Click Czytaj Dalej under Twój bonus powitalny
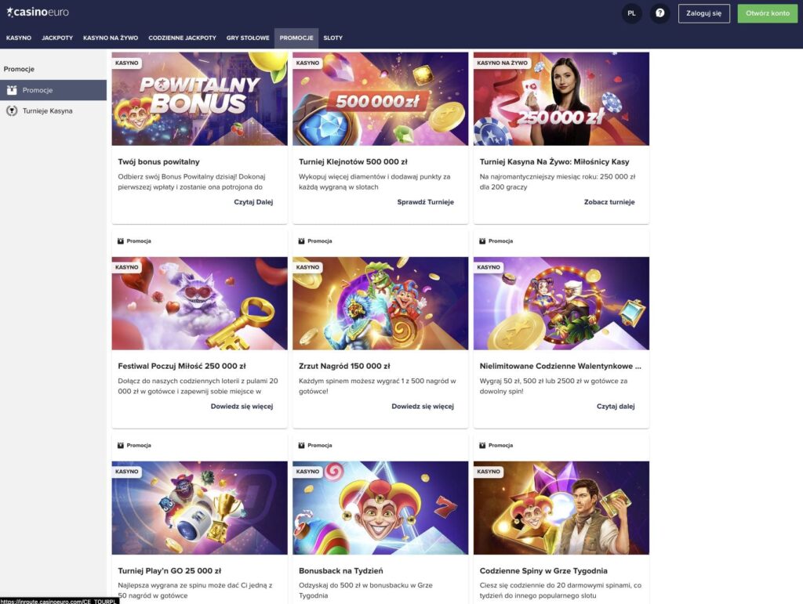 256,201
